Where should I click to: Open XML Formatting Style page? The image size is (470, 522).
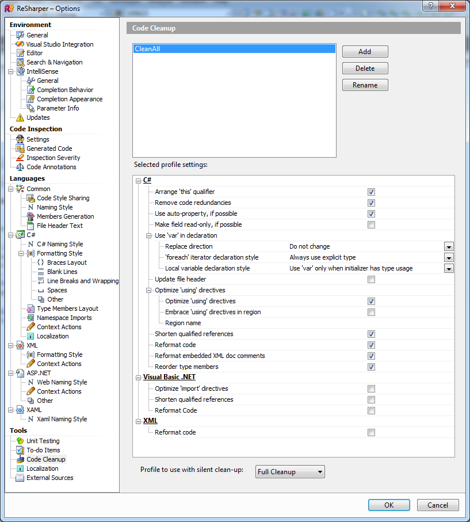tap(60, 355)
